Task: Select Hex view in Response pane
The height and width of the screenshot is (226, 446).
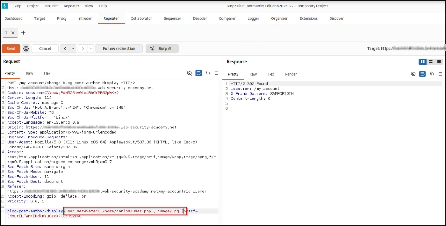Action: 271,74
